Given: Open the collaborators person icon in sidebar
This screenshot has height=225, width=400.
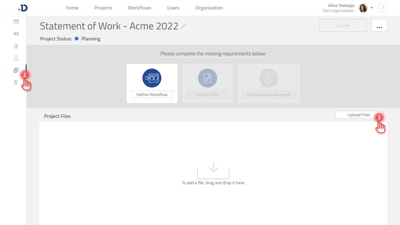Looking at the screenshot, I should click(x=16, y=58).
